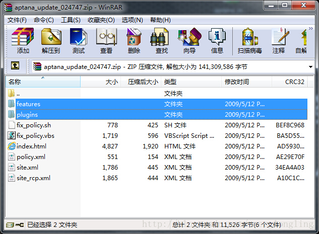Click CRC32 value AE29E70F
This screenshot has height=234, width=319.
(x=290, y=157)
